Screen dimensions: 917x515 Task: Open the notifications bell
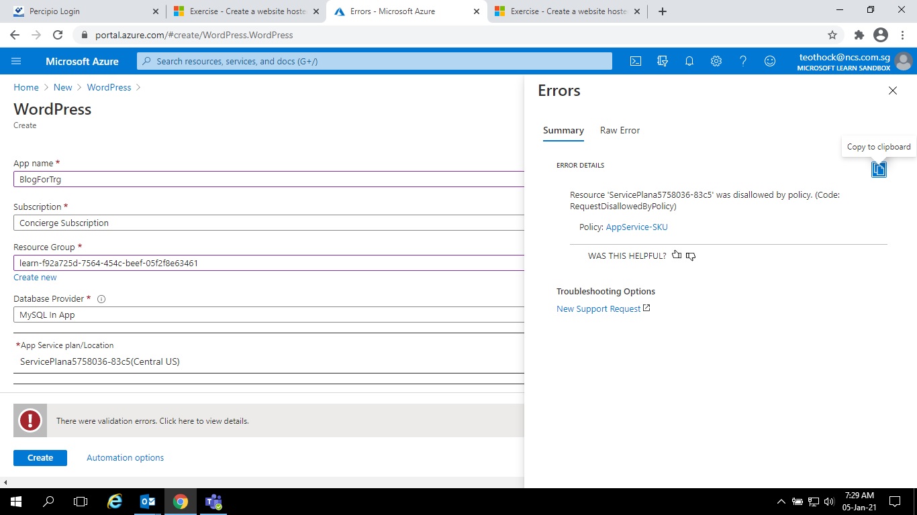(x=689, y=61)
